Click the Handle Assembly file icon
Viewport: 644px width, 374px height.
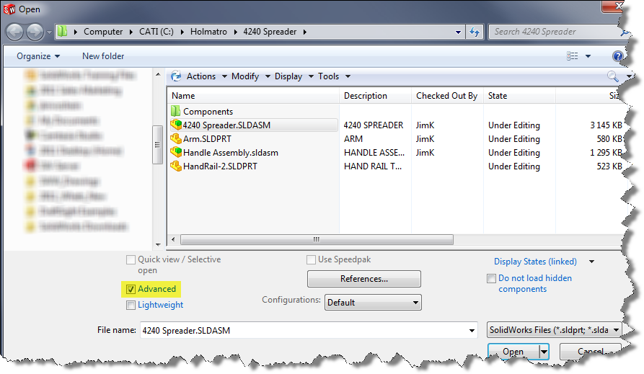pos(176,153)
